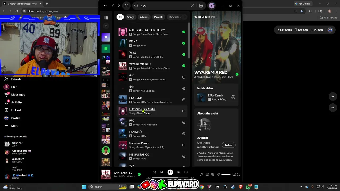The height and width of the screenshot is (191, 340).
Task: Open more options for LUCES DE COLORES
Action: (x=177, y=111)
